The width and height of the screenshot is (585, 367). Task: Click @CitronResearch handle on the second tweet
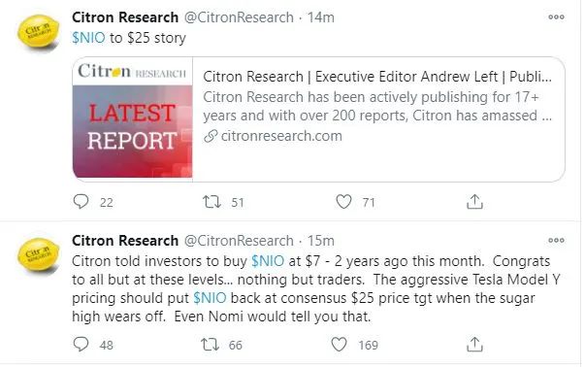pos(239,241)
